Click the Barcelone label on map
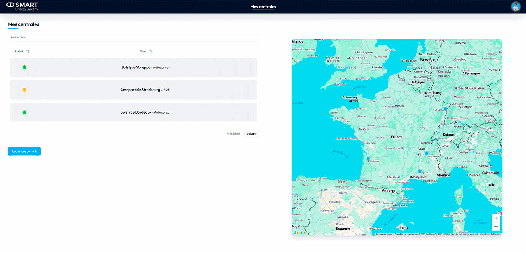 click(401, 205)
